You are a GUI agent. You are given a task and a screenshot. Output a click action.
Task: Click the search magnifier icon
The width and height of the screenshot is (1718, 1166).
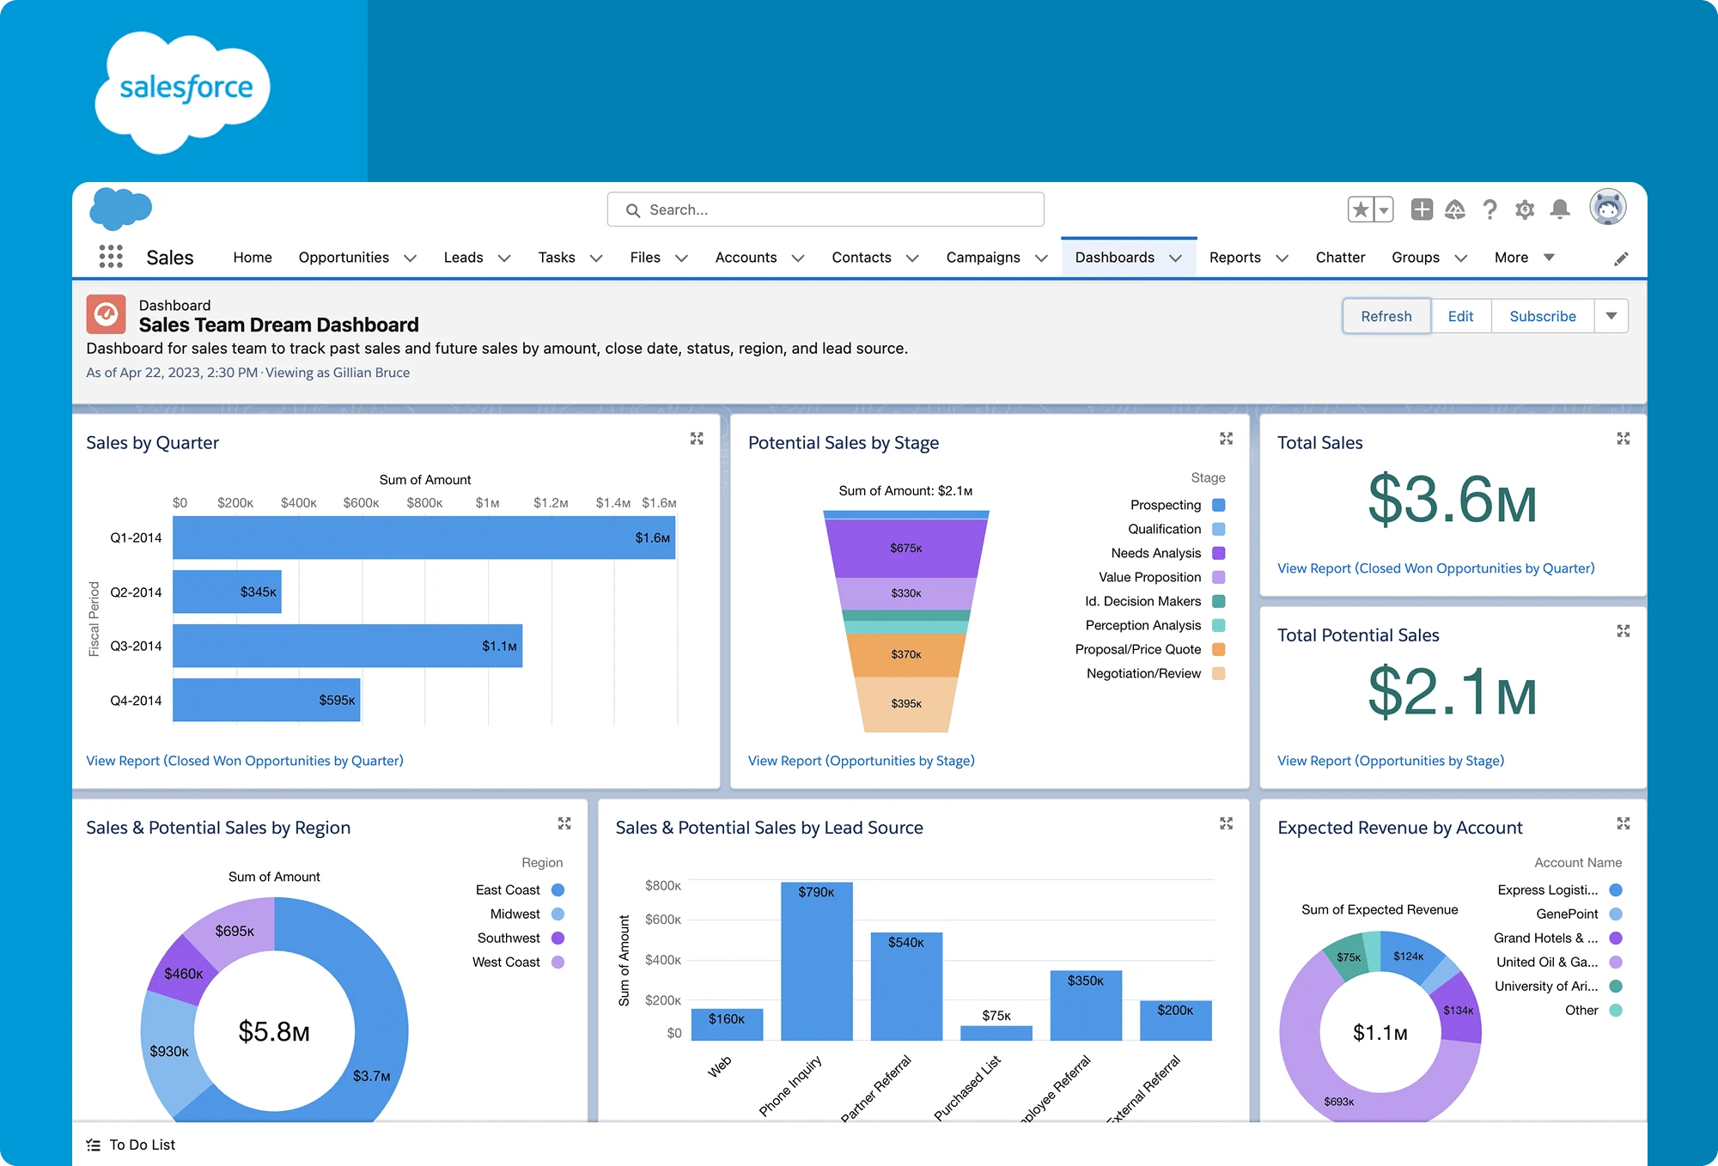point(633,210)
